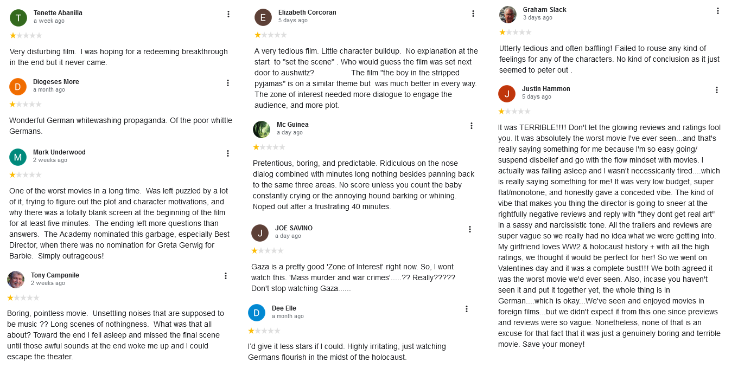
Task: Open the overflow menu on Dee Elle's review
Action: 467,309
